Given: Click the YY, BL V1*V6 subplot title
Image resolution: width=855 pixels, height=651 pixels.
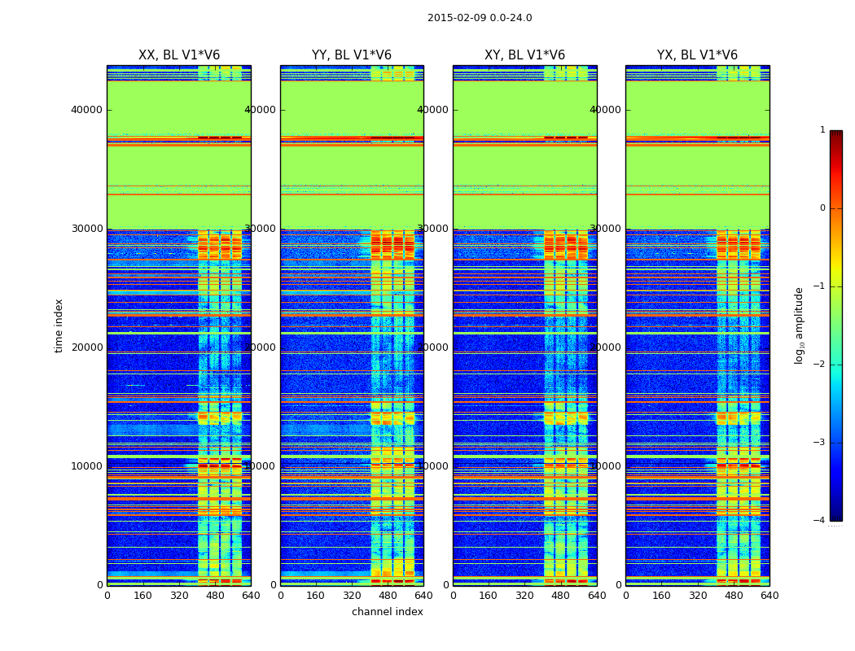Looking at the screenshot, I should [352, 55].
